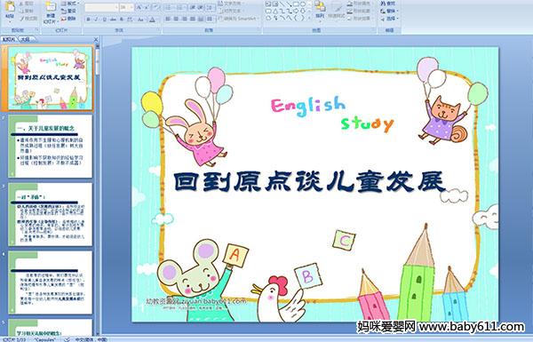Open the font name combo box
This screenshot has width=533, height=342.
click(x=101, y=7)
